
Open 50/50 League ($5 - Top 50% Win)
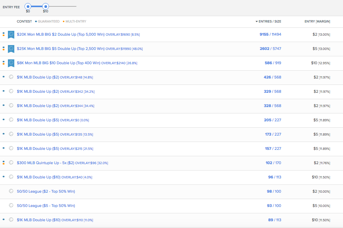pyautogui.click(x=46, y=206)
